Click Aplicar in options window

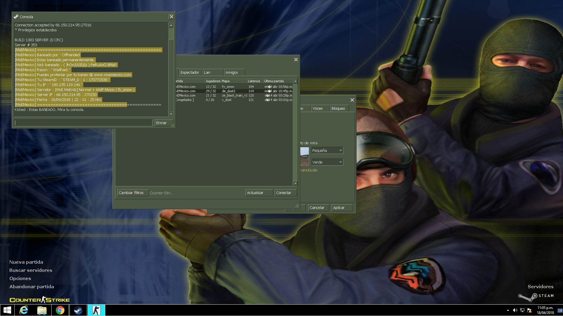(342, 208)
